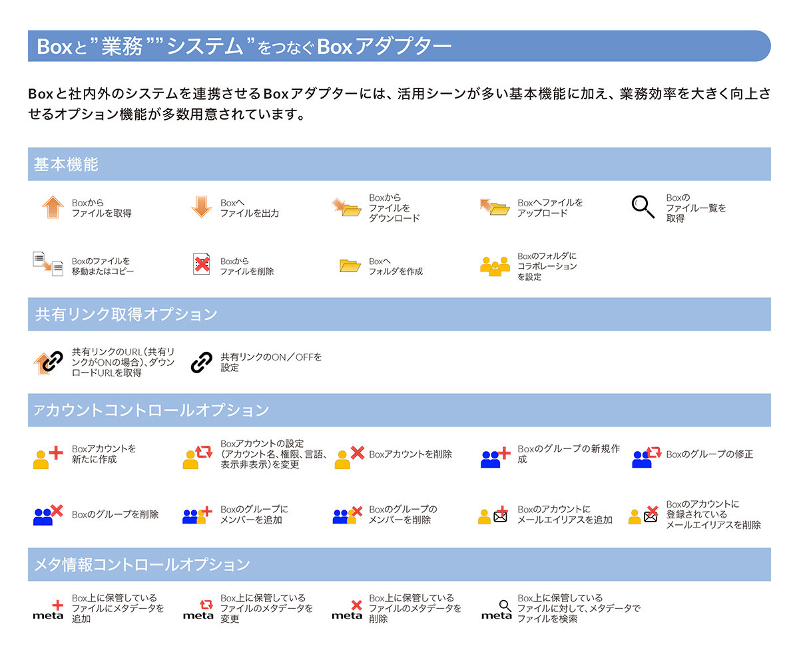This screenshot has width=799, height=648.
Task: Click the group icon for 'メンバーを削除'
Action: pyautogui.click(x=347, y=514)
